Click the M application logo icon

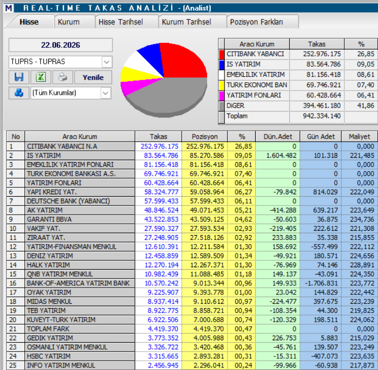point(9,8)
